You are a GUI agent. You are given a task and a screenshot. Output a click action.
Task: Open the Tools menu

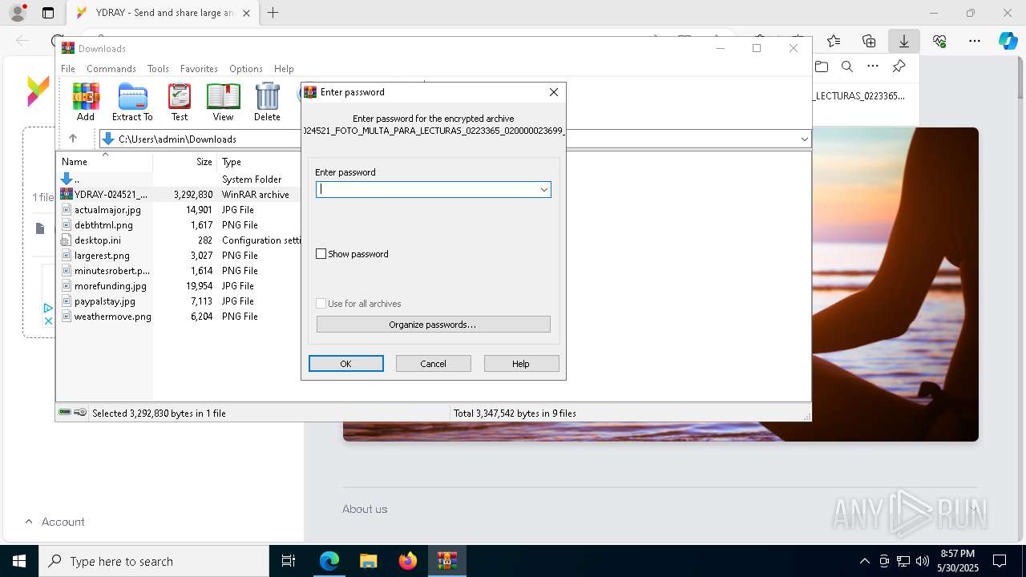[x=158, y=69]
